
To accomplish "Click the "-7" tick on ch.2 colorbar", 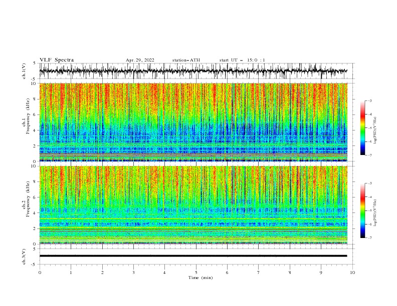I will pos(370,237).
